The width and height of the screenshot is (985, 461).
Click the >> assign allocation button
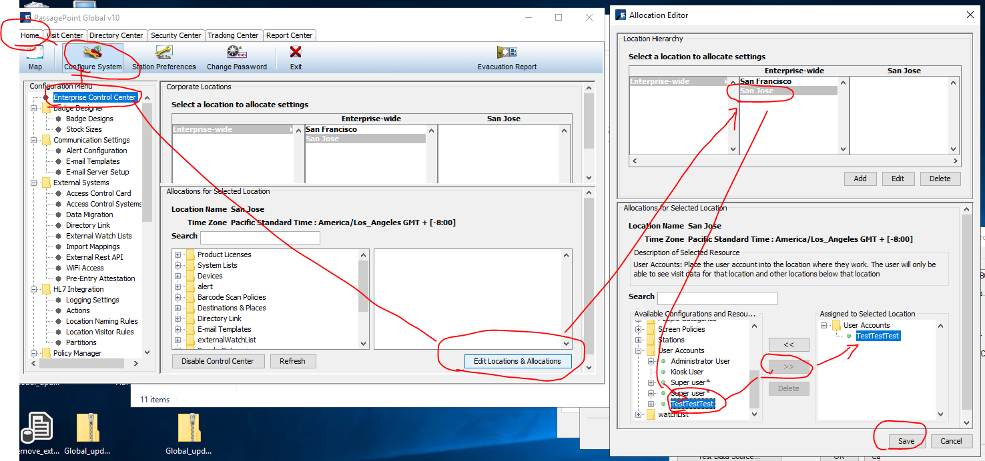tap(788, 367)
